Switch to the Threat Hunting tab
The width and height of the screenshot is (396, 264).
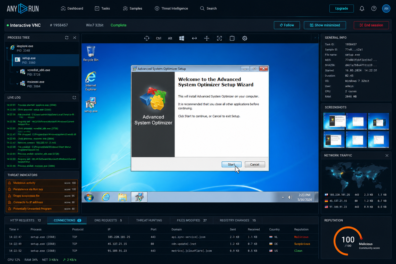[x=149, y=220]
